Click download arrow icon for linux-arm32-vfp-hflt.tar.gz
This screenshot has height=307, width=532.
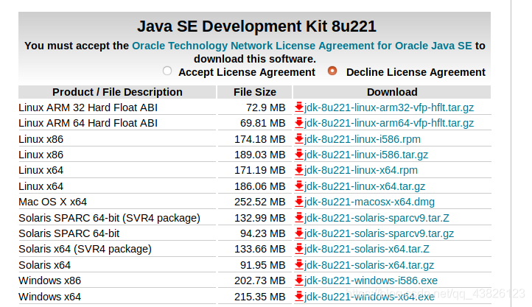pyautogui.click(x=299, y=107)
